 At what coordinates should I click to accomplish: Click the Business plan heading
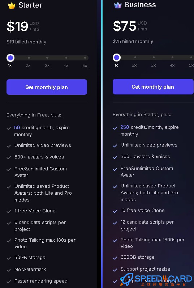tap(140, 5)
